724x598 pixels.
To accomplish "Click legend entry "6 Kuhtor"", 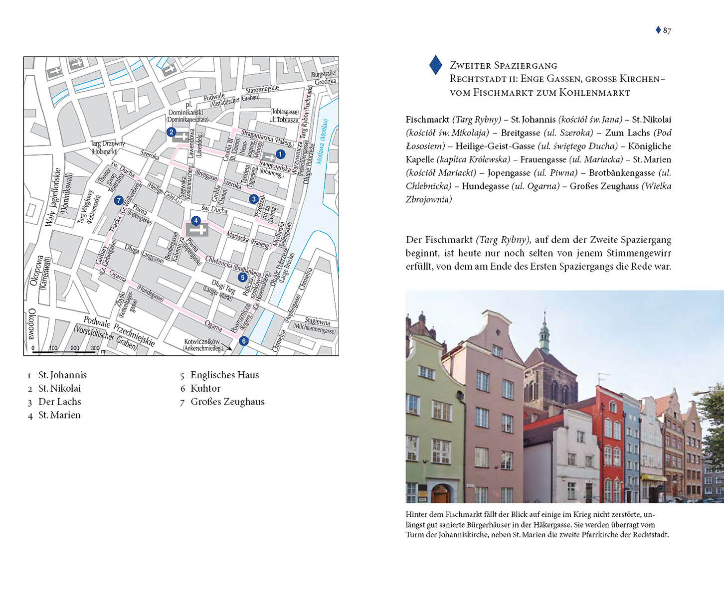I will tap(200, 388).
